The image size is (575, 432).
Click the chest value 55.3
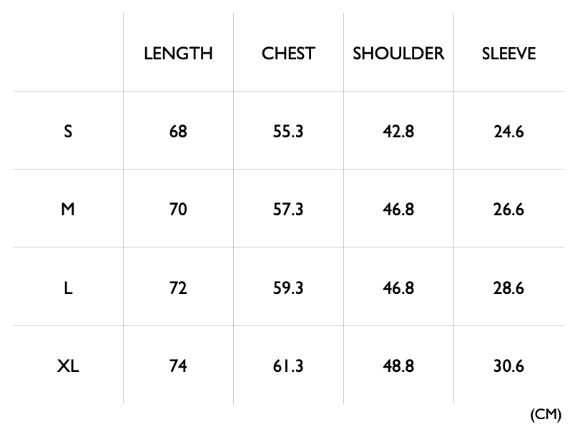288,132
